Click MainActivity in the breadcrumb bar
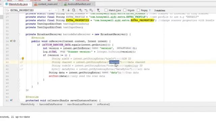Screen dimensions: 216x121 pyautogui.click(x=28, y=104)
